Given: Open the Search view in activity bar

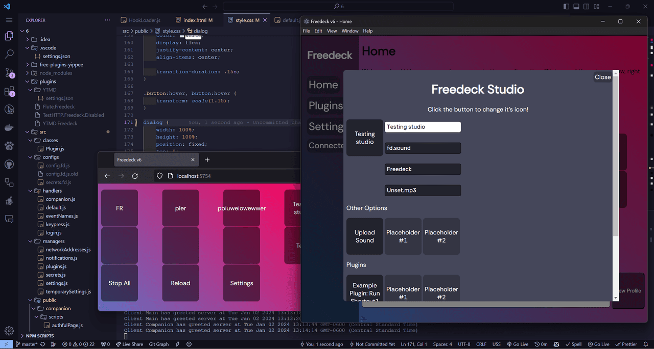Looking at the screenshot, I should point(9,54).
